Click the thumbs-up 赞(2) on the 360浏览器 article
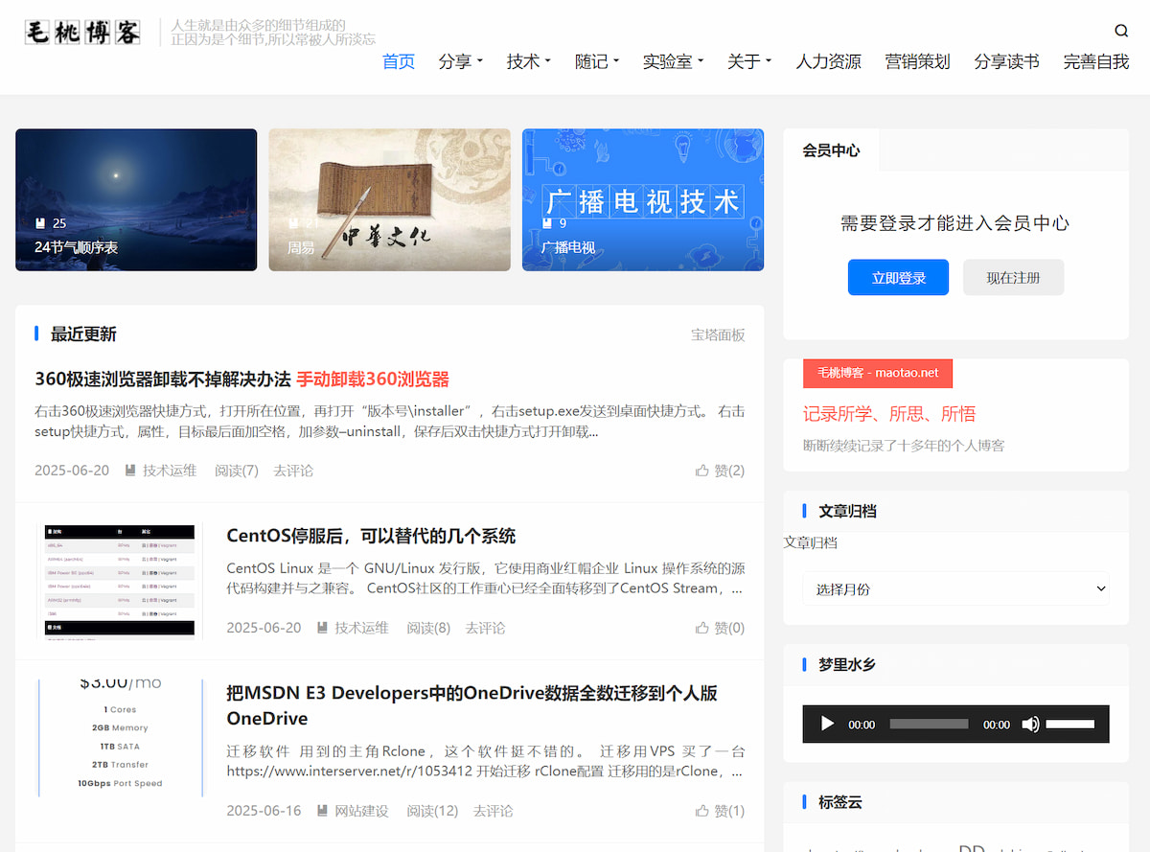The width and height of the screenshot is (1150, 852). 719,471
